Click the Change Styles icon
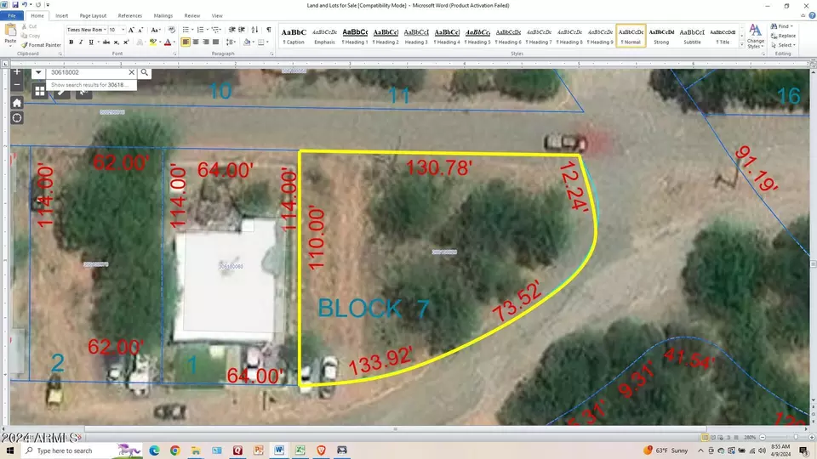The image size is (817, 459). [755, 36]
